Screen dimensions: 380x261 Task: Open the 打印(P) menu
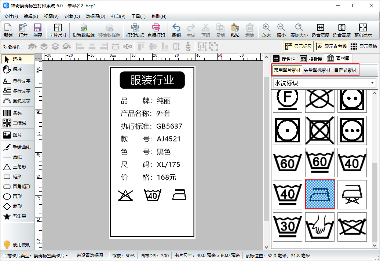tap(118, 16)
